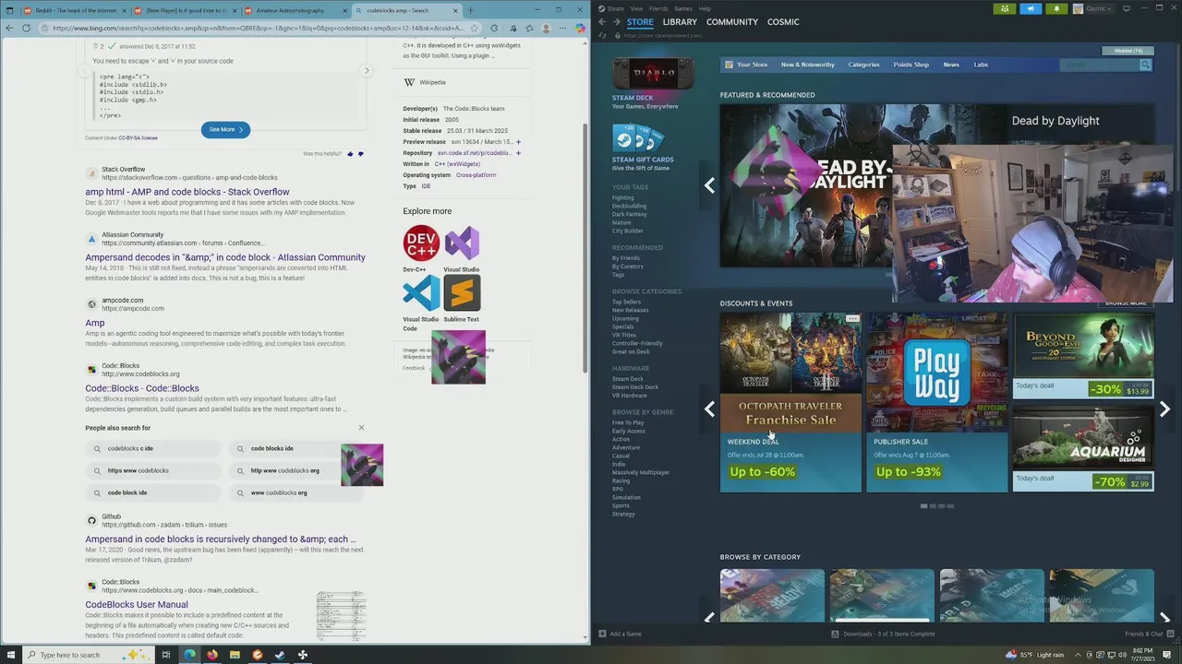
Task: Click Dev-C++ icon in Explore more
Action: coord(421,243)
